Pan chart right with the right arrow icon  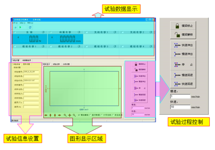59,115
